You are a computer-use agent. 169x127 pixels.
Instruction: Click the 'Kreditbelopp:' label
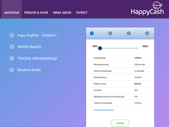click(x=100, y=58)
